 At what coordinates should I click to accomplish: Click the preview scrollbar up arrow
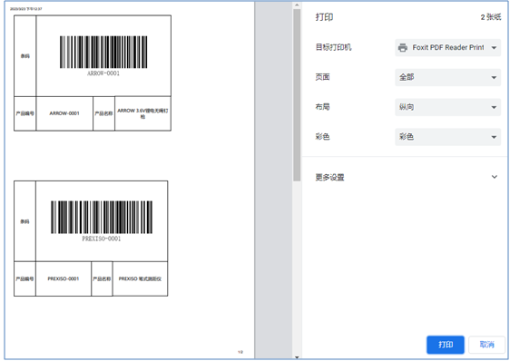[x=297, y=5]
